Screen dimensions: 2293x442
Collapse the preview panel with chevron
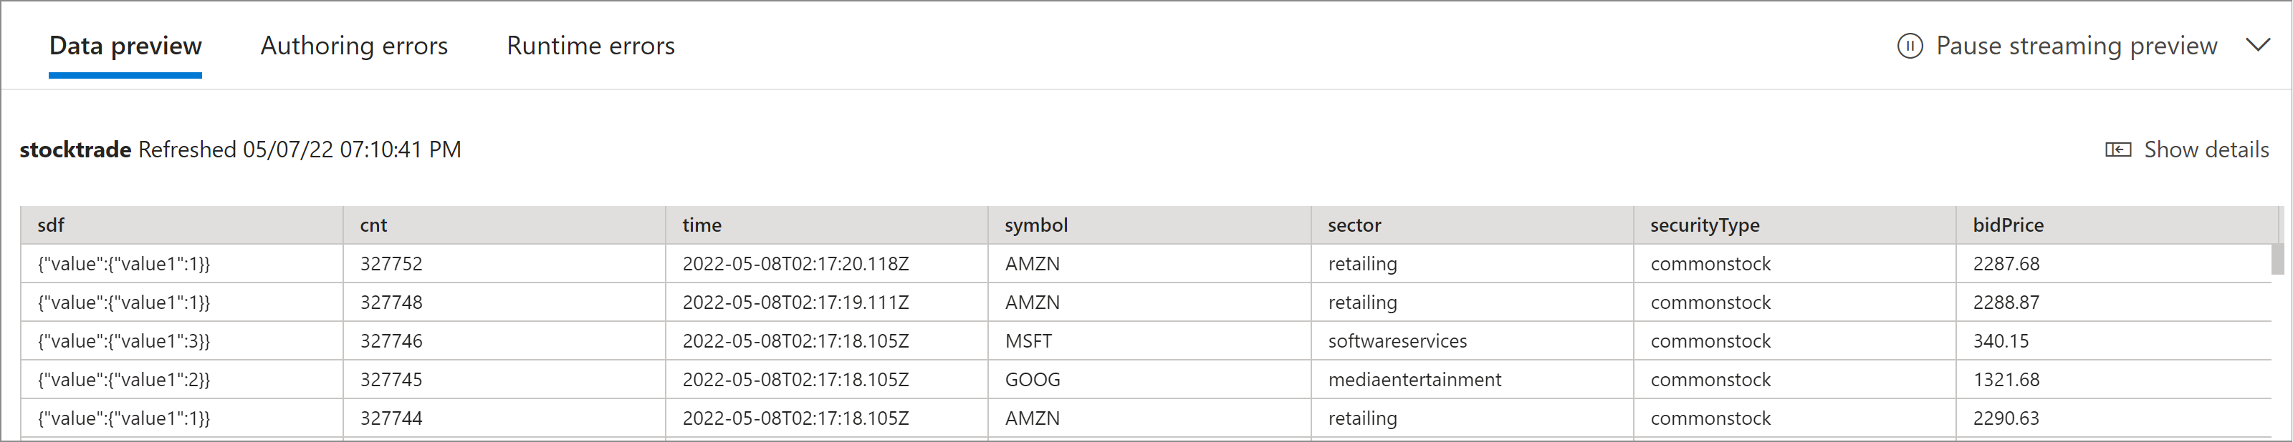(2257, 45)
